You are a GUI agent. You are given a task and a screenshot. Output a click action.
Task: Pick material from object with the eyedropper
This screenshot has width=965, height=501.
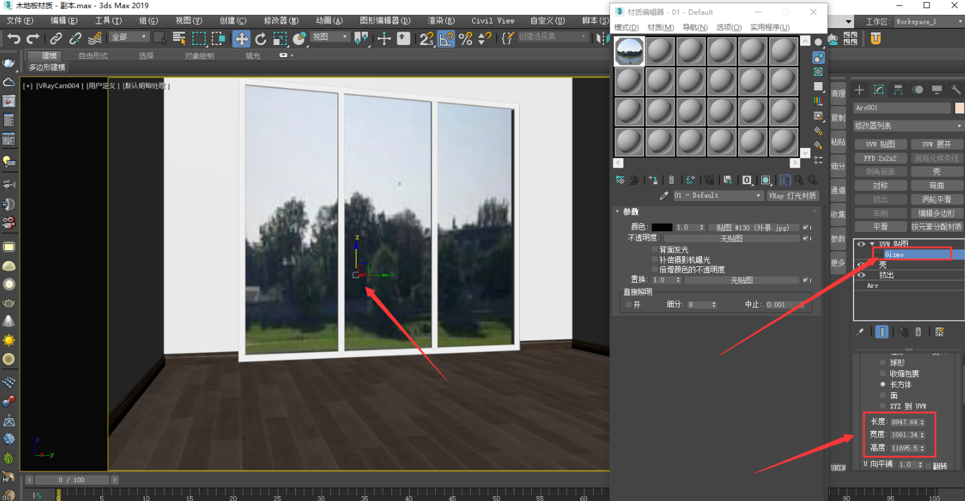[663, 195]
